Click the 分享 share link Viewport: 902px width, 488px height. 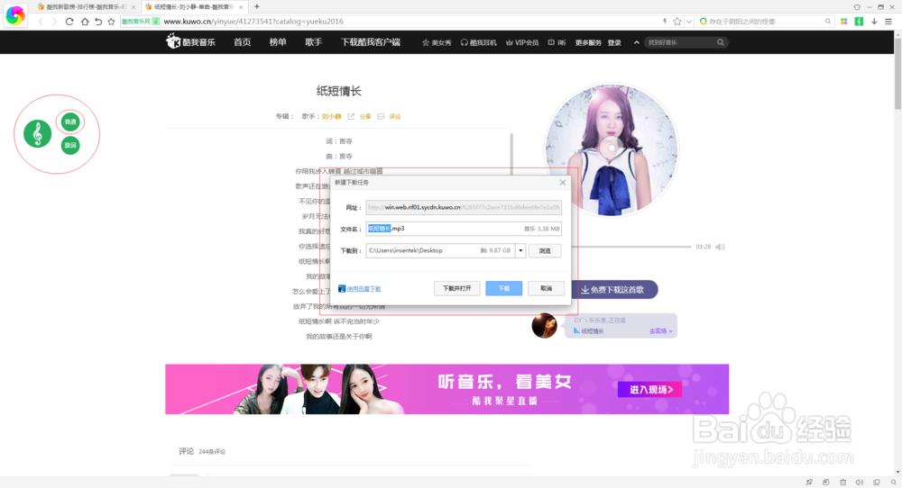tap(365, 116)
